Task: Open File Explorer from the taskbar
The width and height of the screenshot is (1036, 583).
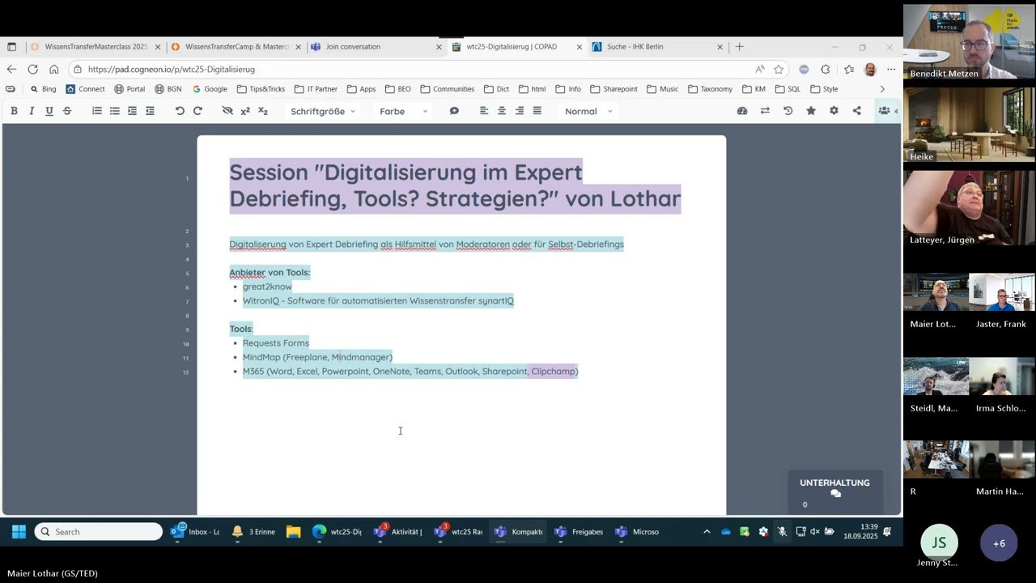Action: tap(294, 532)
